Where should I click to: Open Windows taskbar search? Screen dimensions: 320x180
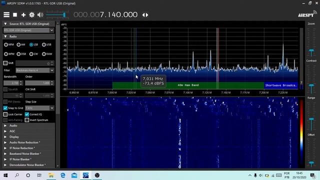tap(17, 175)
